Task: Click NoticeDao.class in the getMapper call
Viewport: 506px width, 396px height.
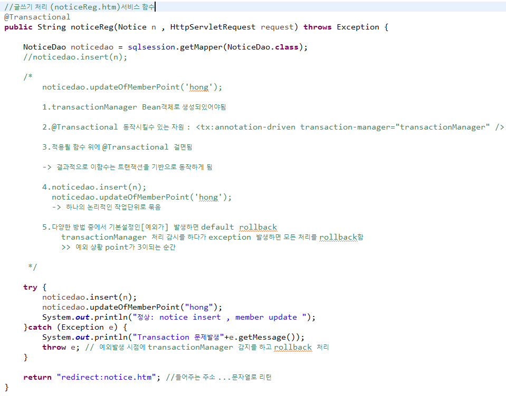Action: [x=263, y=47]
